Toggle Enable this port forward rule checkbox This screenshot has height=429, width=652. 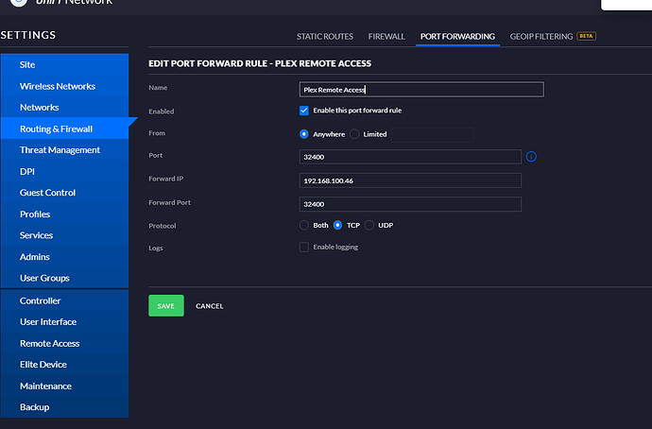point(304,111)
